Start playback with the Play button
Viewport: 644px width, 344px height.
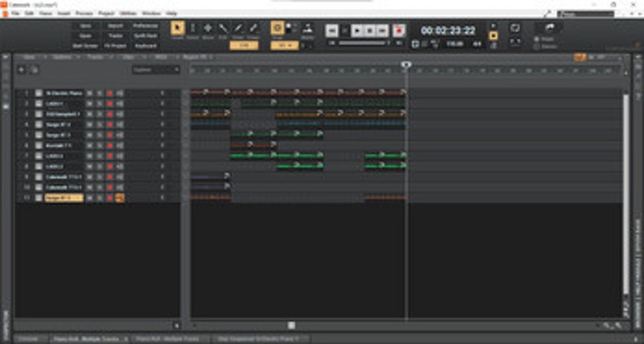pos(357,31)
